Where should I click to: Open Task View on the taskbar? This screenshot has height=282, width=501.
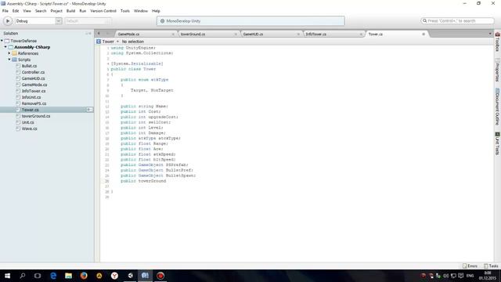[x=38, y=276]
